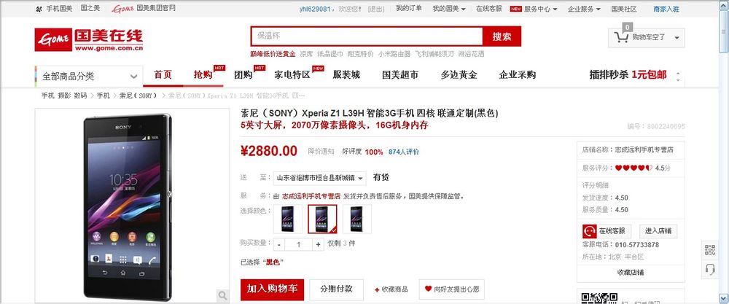Click username yhl629081

click(315, 9)
